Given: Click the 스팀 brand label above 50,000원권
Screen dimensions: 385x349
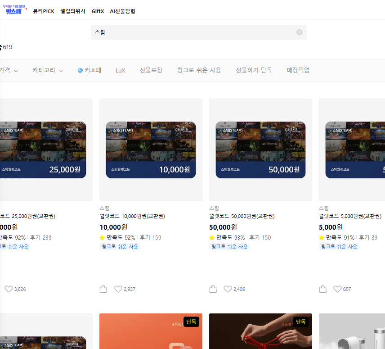Looking at the screenshot, I should coord(214,208).
